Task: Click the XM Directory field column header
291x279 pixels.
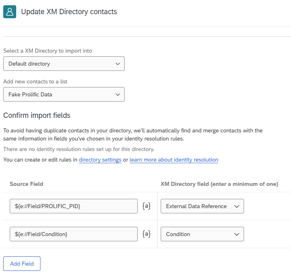Action: point(219,184)
